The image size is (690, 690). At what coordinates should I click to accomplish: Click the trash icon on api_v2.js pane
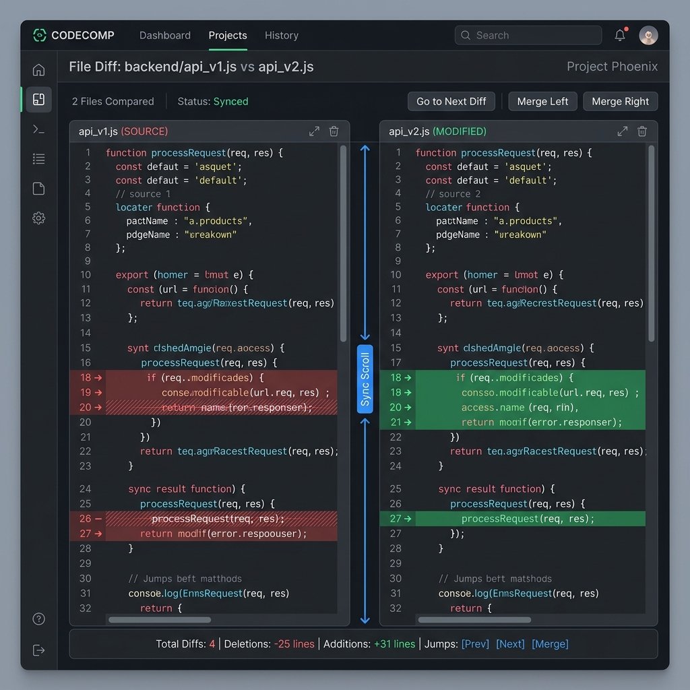pos(642,131)
